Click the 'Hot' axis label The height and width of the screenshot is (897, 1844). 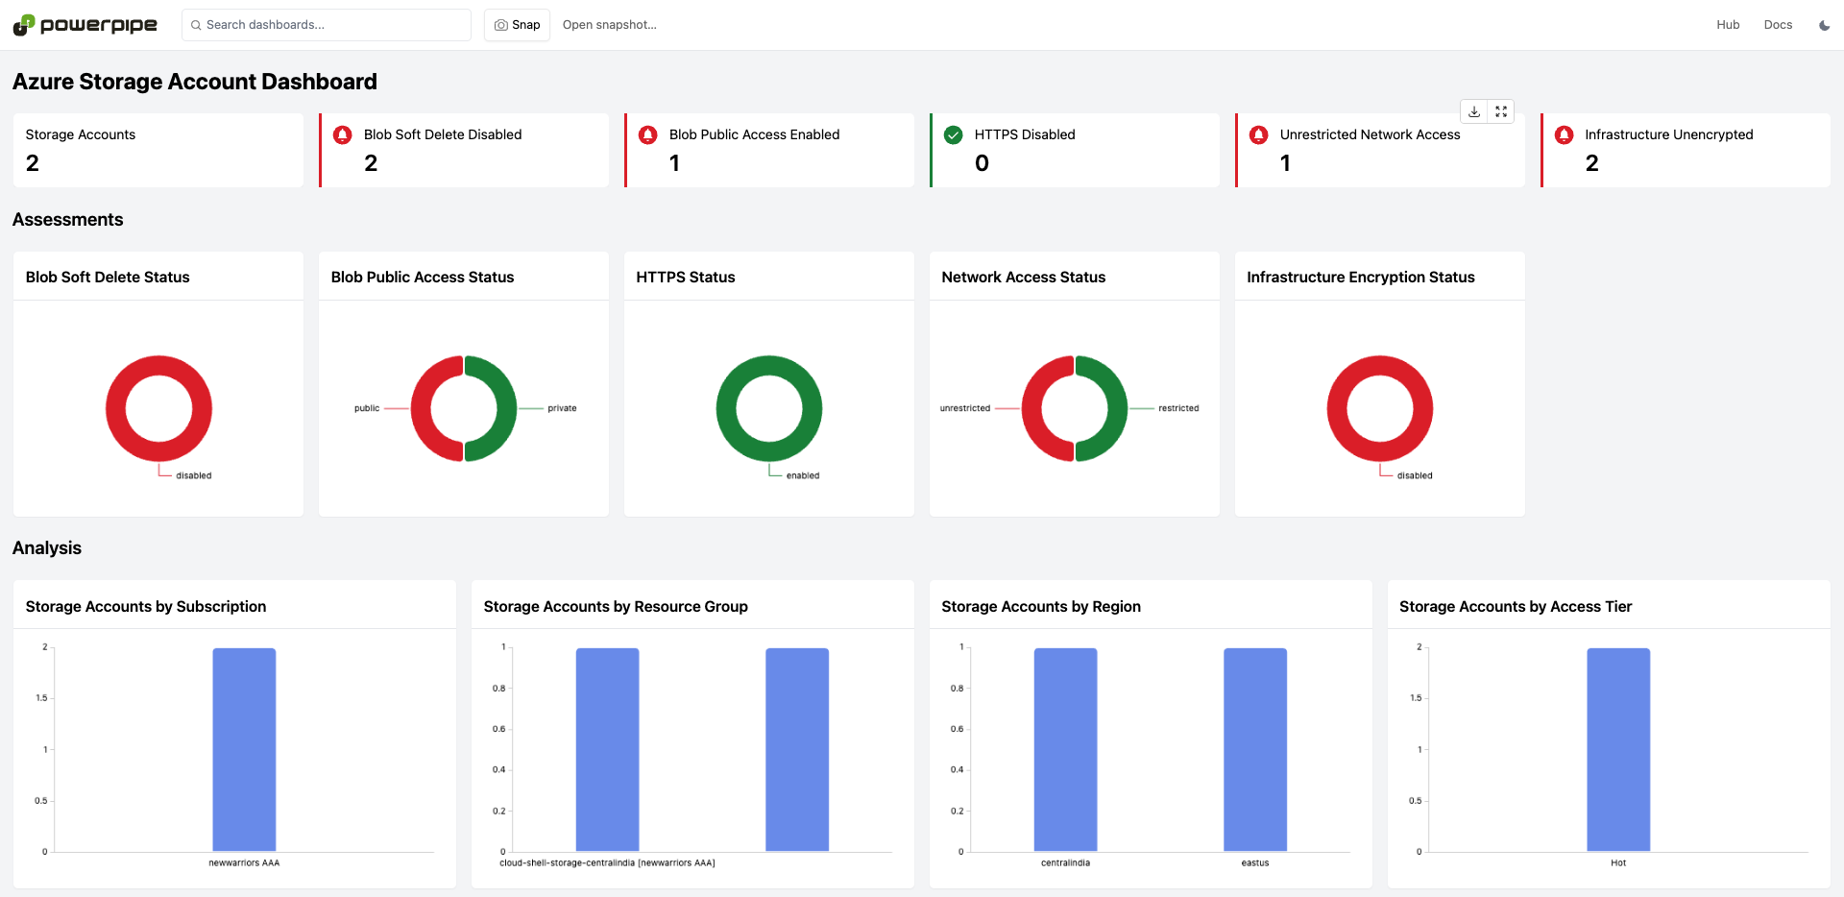(1618, 862)
